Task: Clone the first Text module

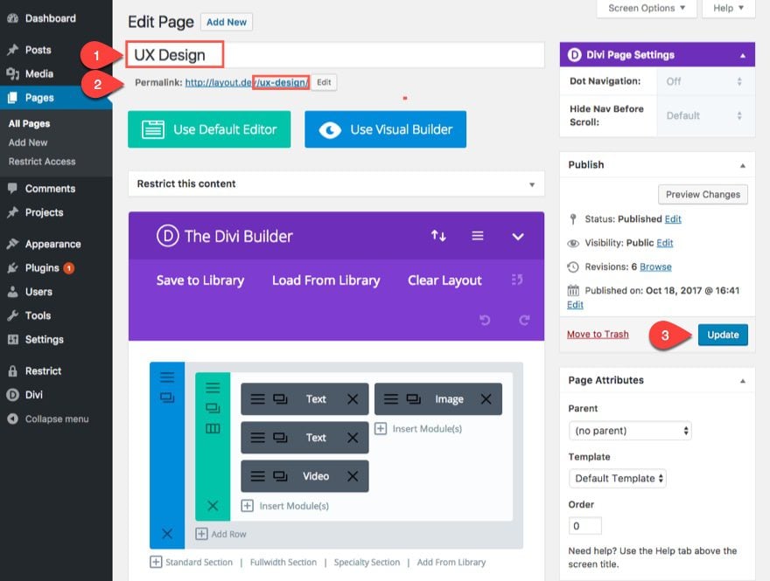Action: pos(281,399)
